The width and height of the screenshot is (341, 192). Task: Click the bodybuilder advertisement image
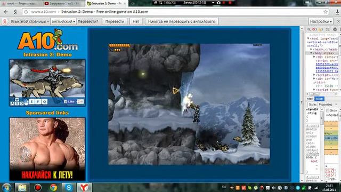[47, 149]
